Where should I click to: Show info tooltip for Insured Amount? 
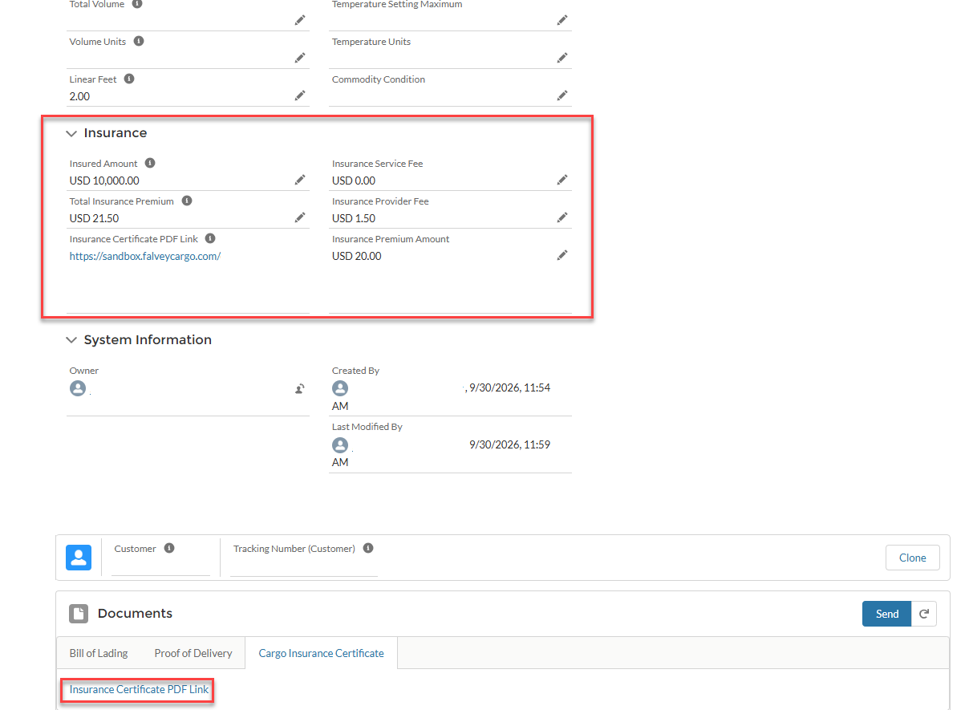pyautogui.click(x=150, y=163)
